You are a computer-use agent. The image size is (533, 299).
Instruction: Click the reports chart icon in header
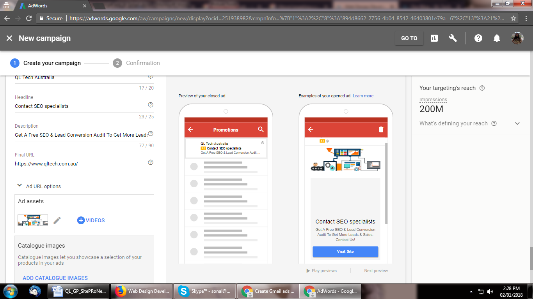click(434, 38)
